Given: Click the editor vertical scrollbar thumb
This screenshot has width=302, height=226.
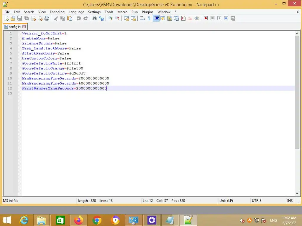Looking at the screenshot, I should click(297, 92).
